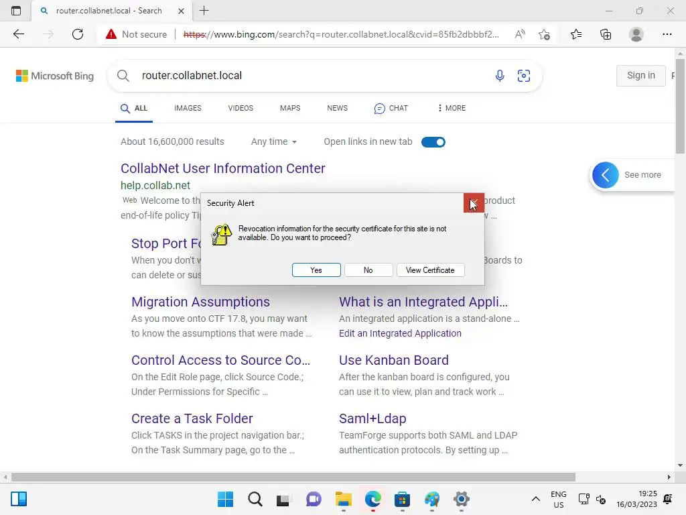The width and height of the screenshot is (686, 515).
Task: Switch to the VIDEOS tab
Action: (241, 108)
